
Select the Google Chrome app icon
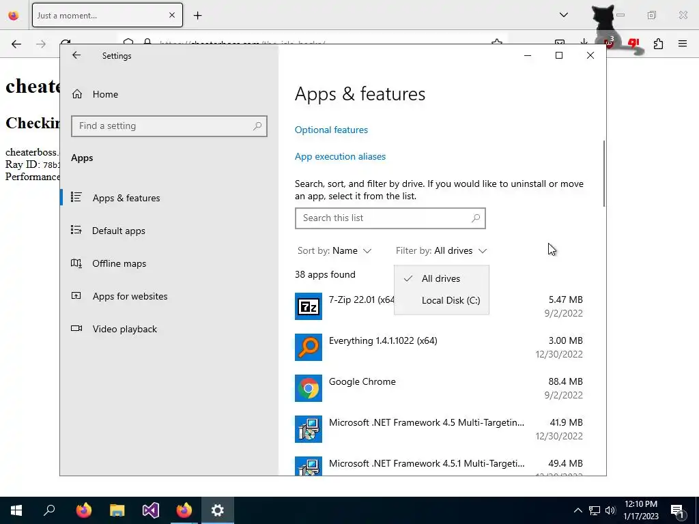coord(309,388)
